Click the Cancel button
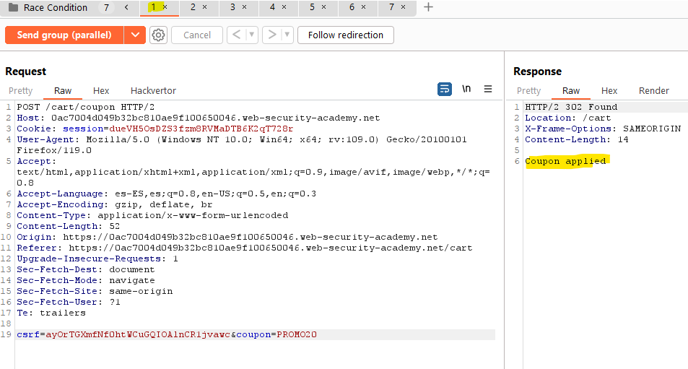This screenshot has width=688, height=369. [x=197, y=35]
